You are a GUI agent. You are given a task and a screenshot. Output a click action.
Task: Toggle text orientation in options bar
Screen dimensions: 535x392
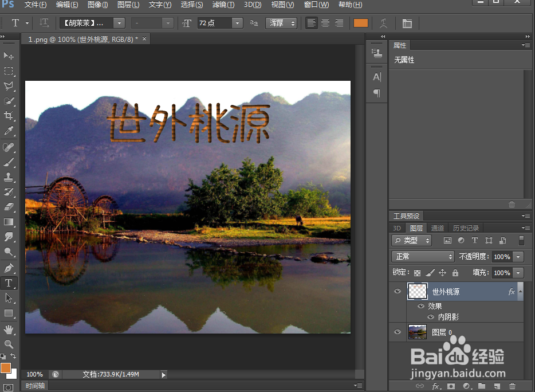(x=44, y=23)
